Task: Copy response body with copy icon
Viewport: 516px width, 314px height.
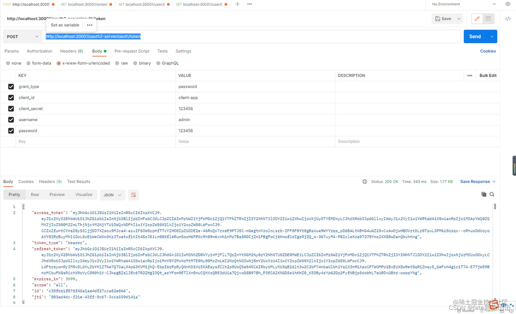Action: click(x=484, y=194)
